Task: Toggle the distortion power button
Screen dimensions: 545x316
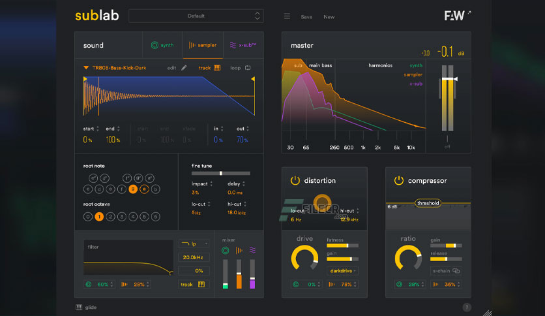Action: coord(295,181)
